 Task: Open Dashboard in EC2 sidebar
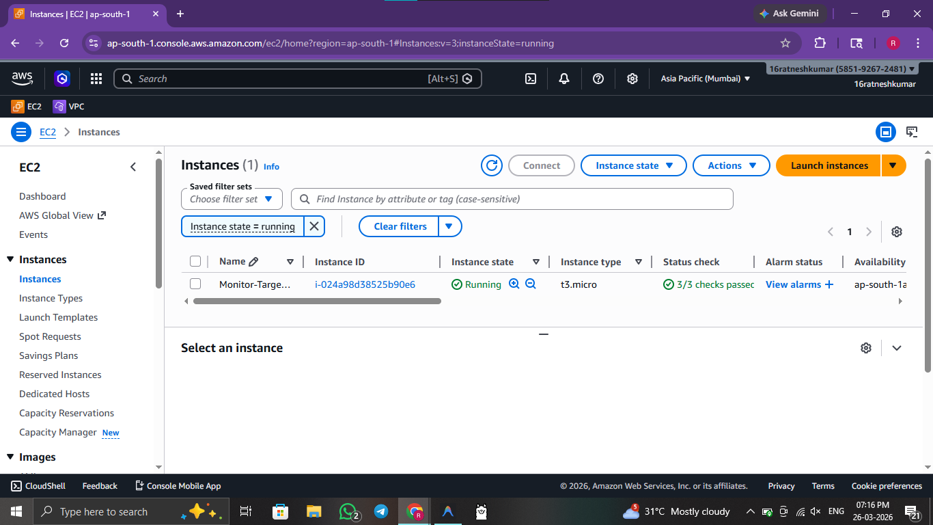pos(42,196)
